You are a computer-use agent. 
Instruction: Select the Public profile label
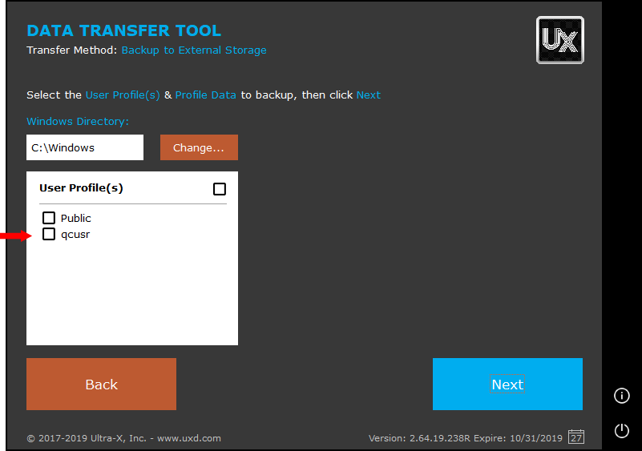76,218
